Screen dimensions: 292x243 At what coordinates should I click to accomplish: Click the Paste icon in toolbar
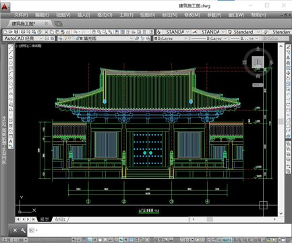[x=57, y=32]
